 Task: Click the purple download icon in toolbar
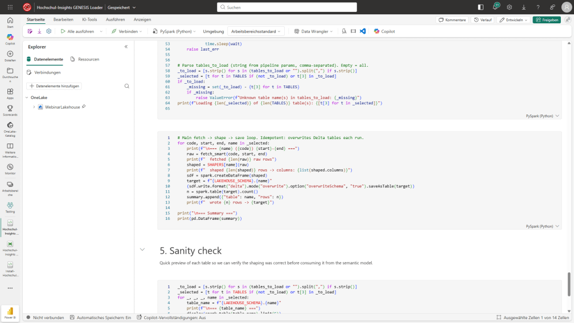click(39, 31)
